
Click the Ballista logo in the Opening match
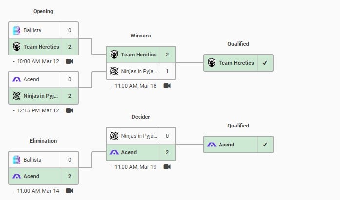point(16,30)
